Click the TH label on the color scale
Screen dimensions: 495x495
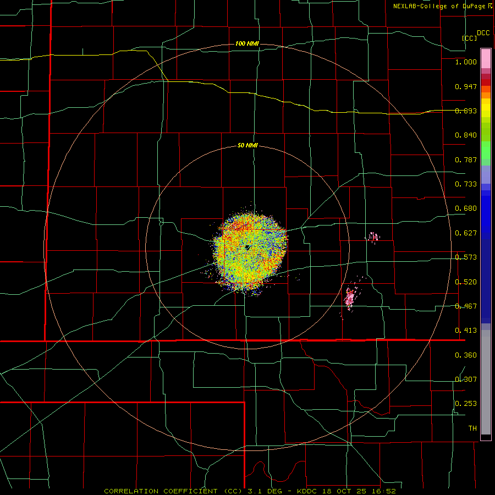472,428
